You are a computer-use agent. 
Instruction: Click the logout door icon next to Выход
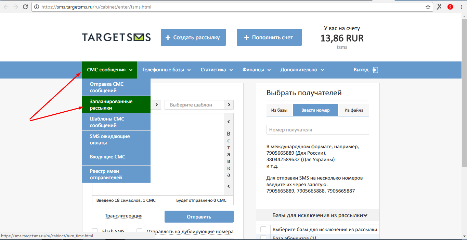point(375,70)
